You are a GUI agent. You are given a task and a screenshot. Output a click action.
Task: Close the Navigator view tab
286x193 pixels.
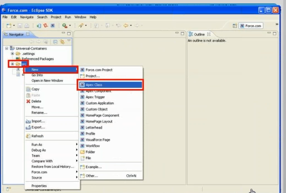point(28,34)
